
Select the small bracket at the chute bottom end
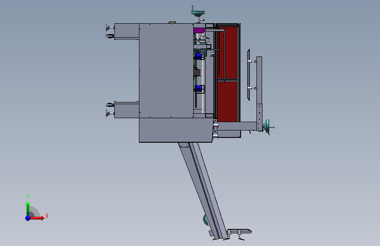click(x=239, y=232)
